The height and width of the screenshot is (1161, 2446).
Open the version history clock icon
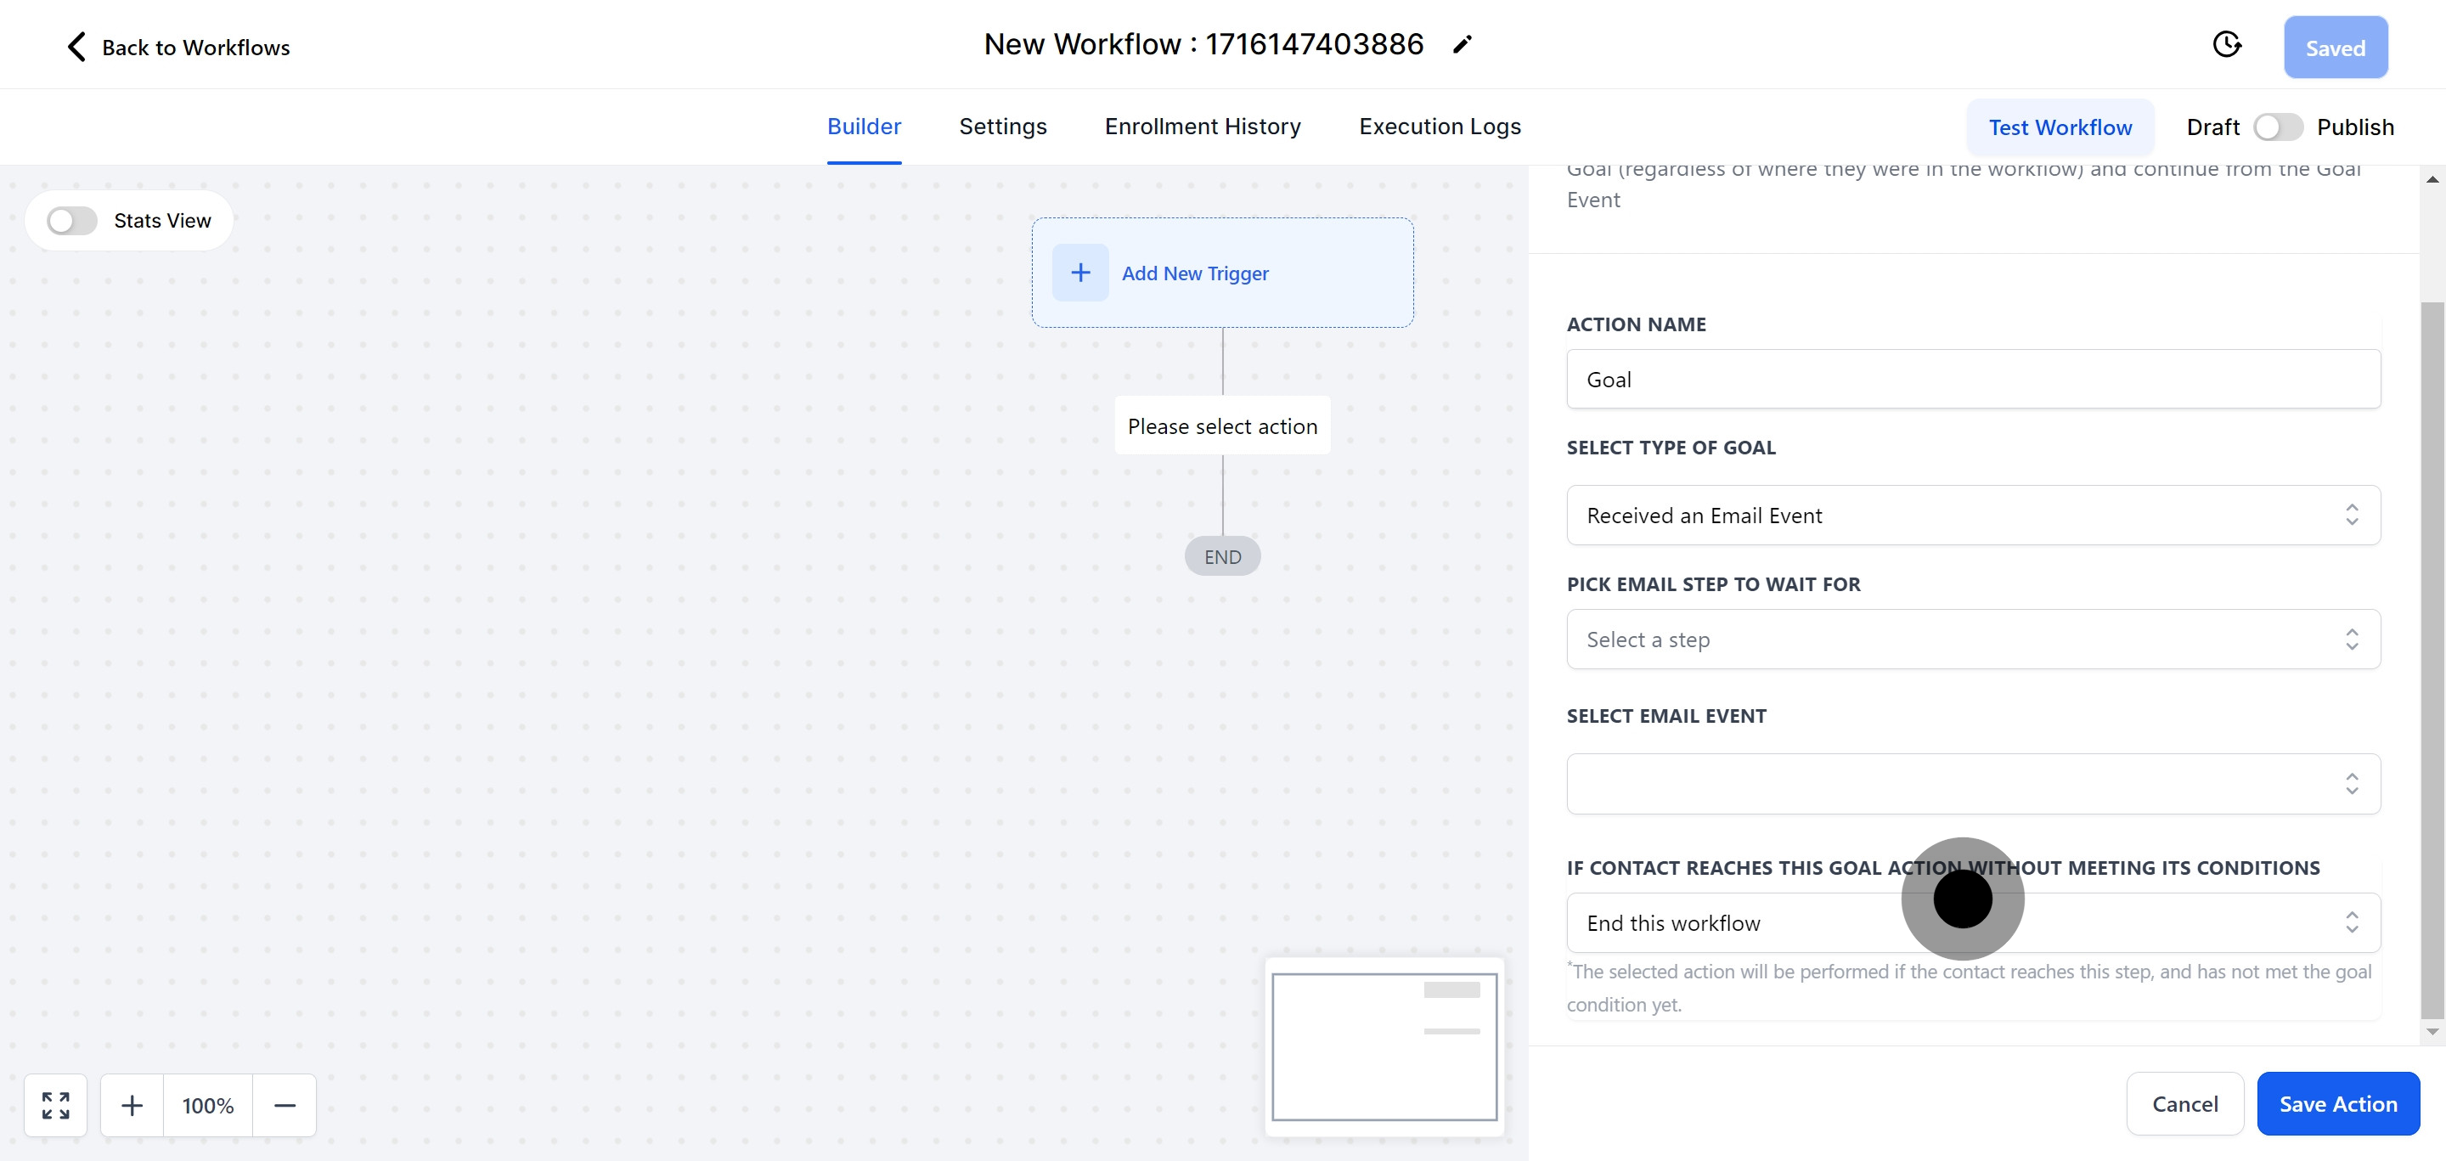tap(2226, 45)
